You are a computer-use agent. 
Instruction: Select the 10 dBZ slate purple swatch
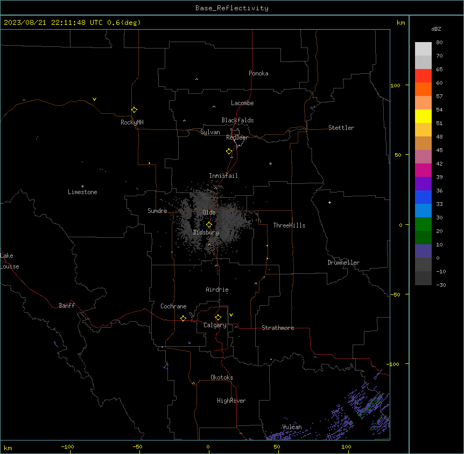(x=423, y=251)
